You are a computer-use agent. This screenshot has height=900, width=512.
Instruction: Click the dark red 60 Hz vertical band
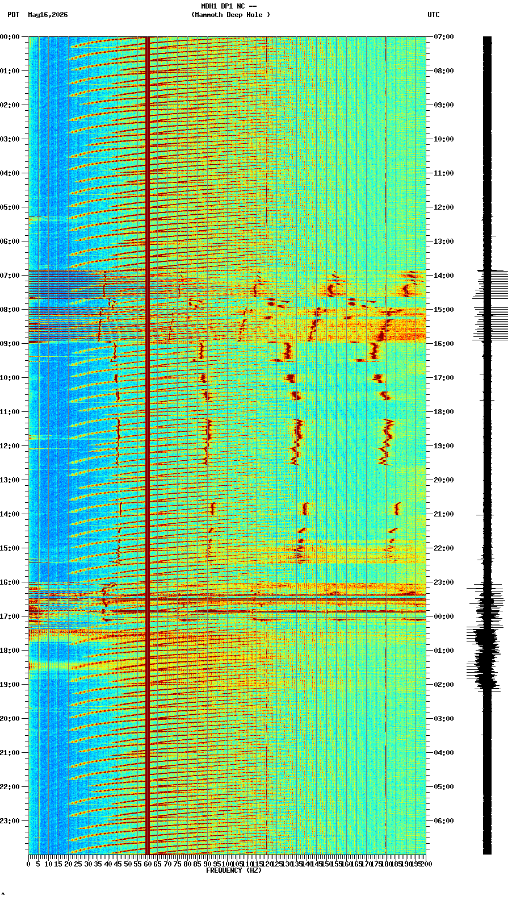coord(148,445)
